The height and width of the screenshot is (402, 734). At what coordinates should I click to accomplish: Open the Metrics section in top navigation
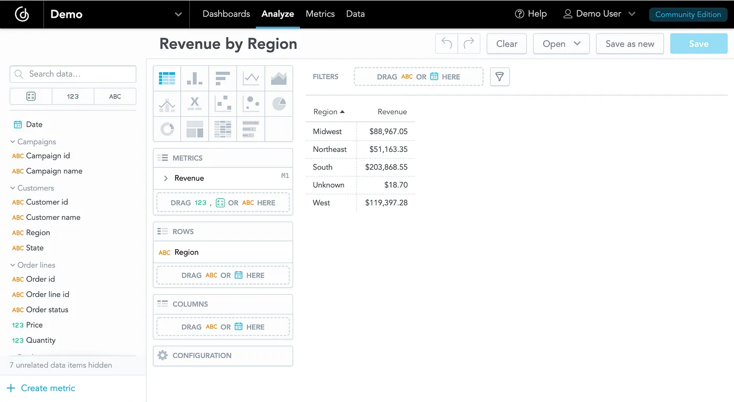click(320, 14)
